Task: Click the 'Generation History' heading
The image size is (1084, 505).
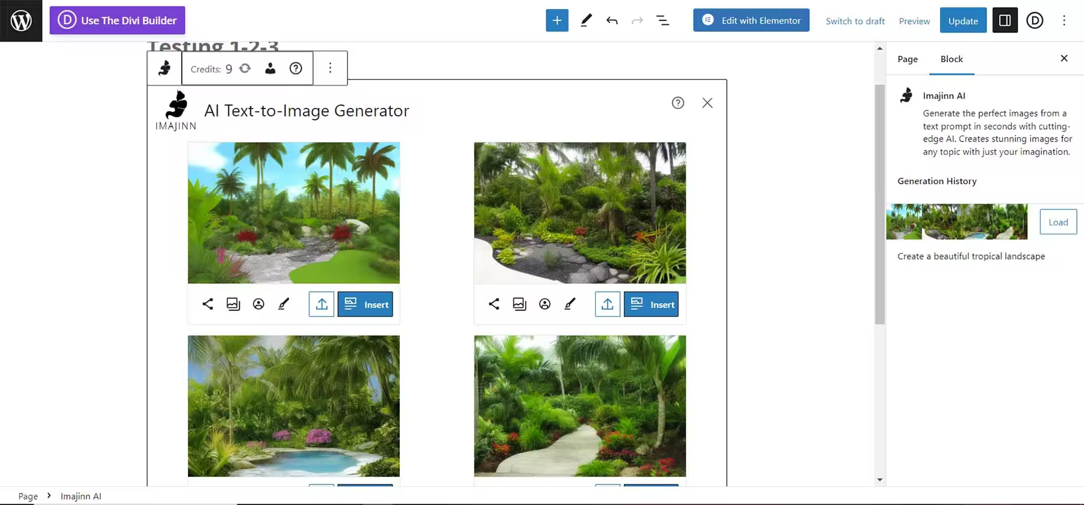Action: tap(937, 181)
